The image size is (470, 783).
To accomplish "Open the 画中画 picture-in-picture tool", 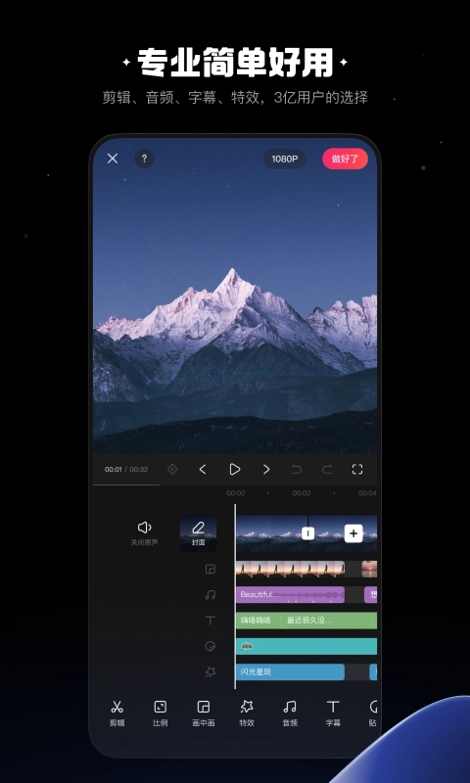I will tap(204, 714).
